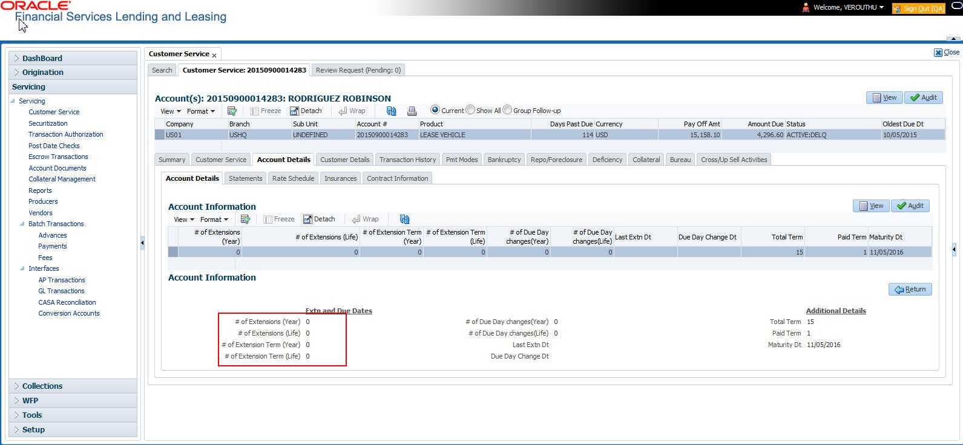The image size is (963, 445).
Task: Click the user avatar icon beside Welcome
Action: point(806,7)
